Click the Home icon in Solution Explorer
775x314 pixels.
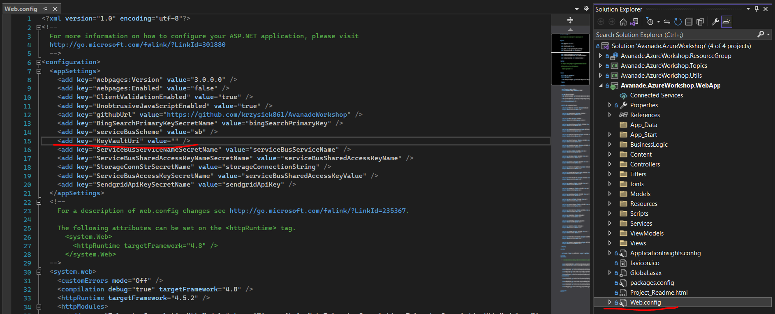tap(623, 22)
